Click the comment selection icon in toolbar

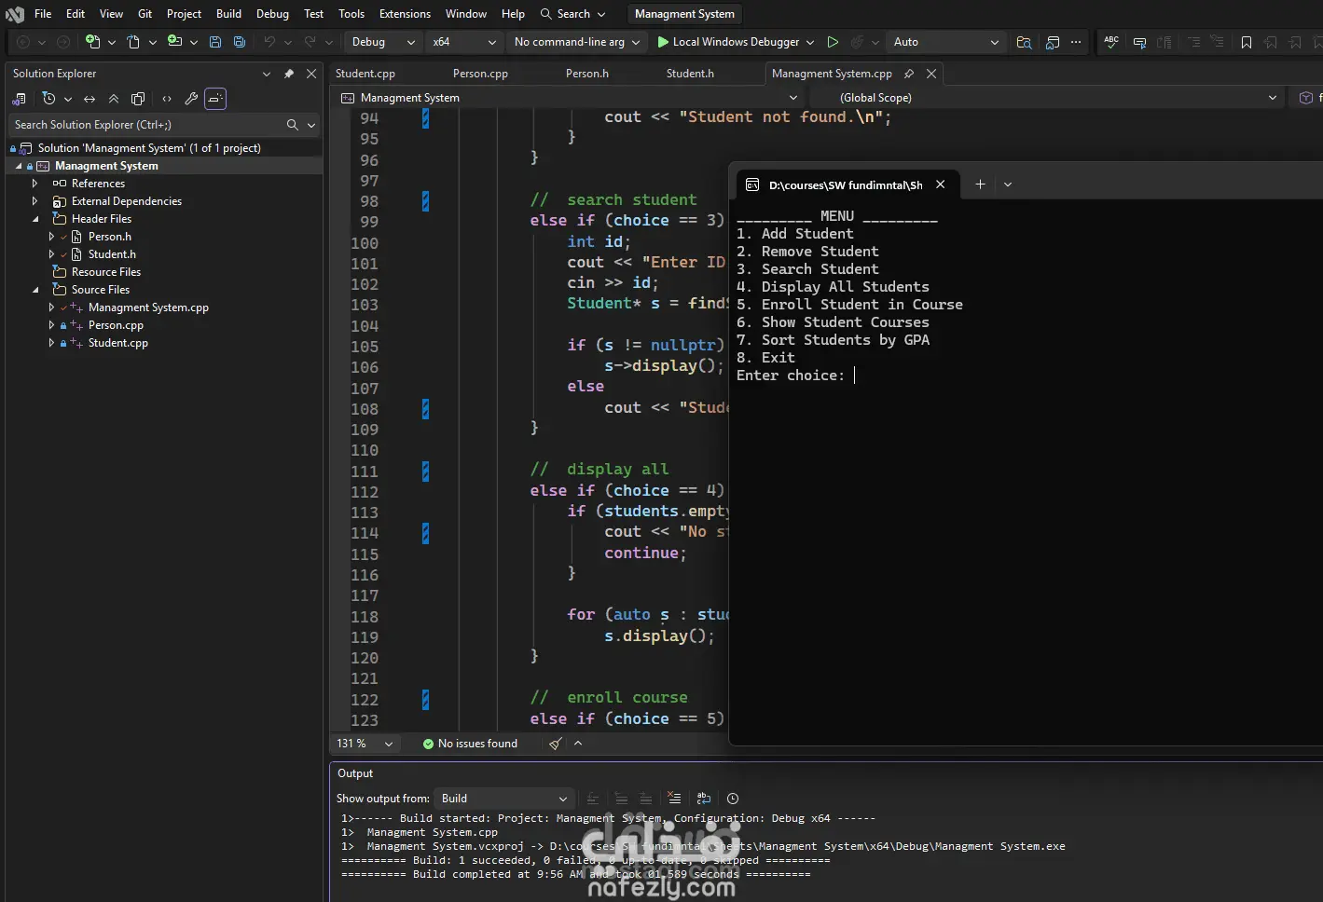[1193, 42]
